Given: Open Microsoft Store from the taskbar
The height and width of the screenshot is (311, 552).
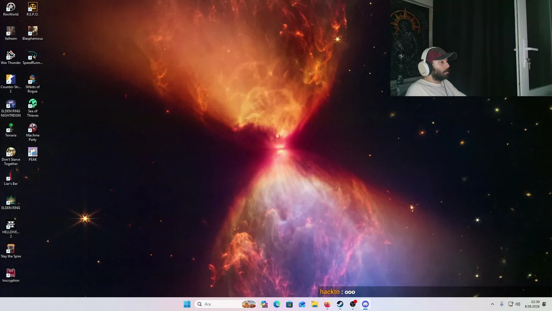Looking at the screenshot, I should click(289, 304).
